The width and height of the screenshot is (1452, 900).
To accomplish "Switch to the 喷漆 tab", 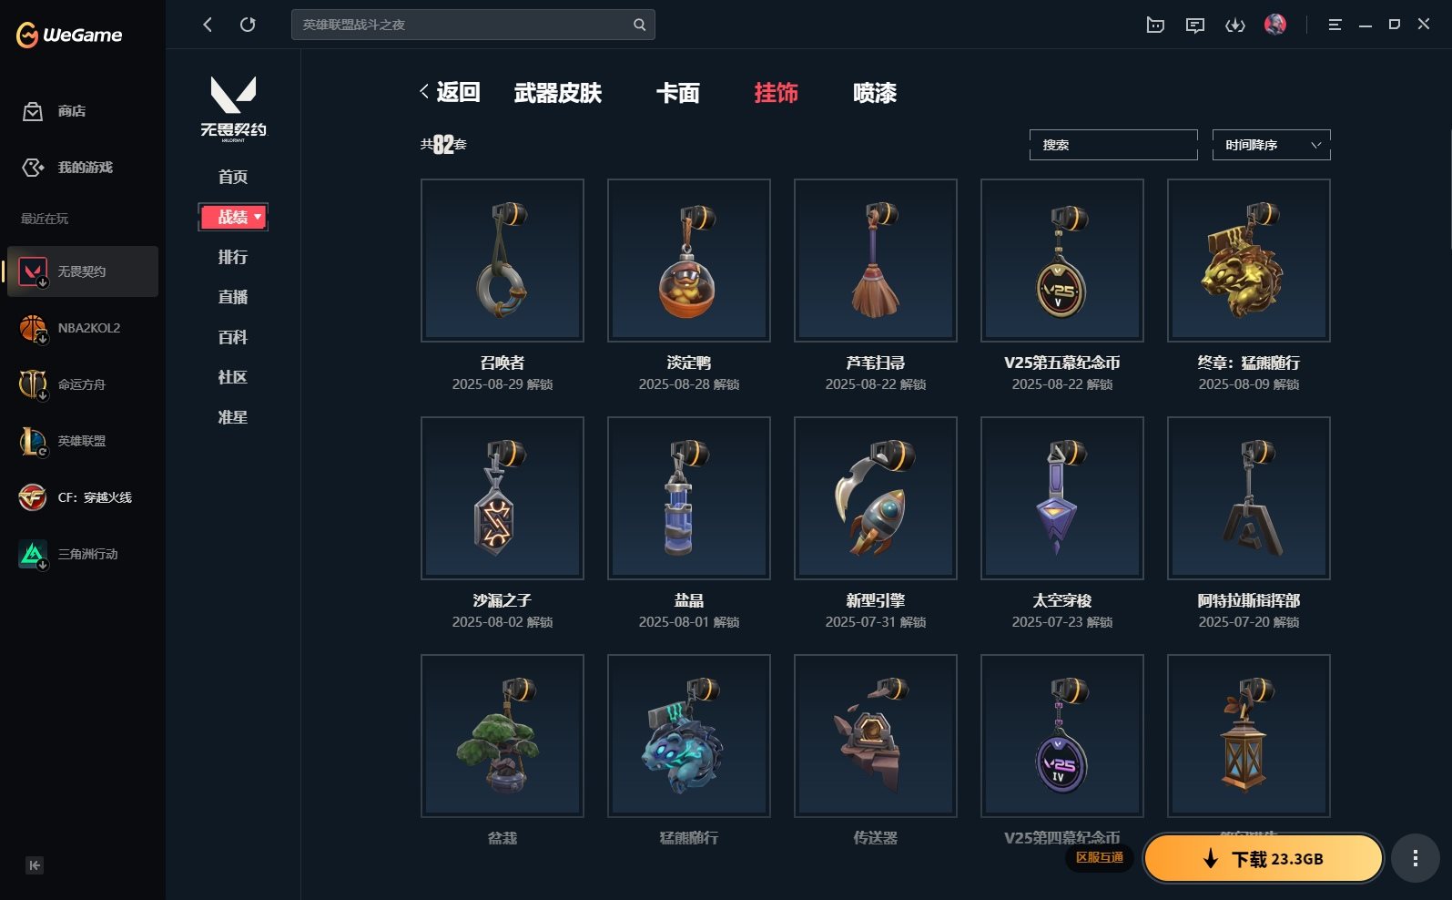I will click(875, 93).
